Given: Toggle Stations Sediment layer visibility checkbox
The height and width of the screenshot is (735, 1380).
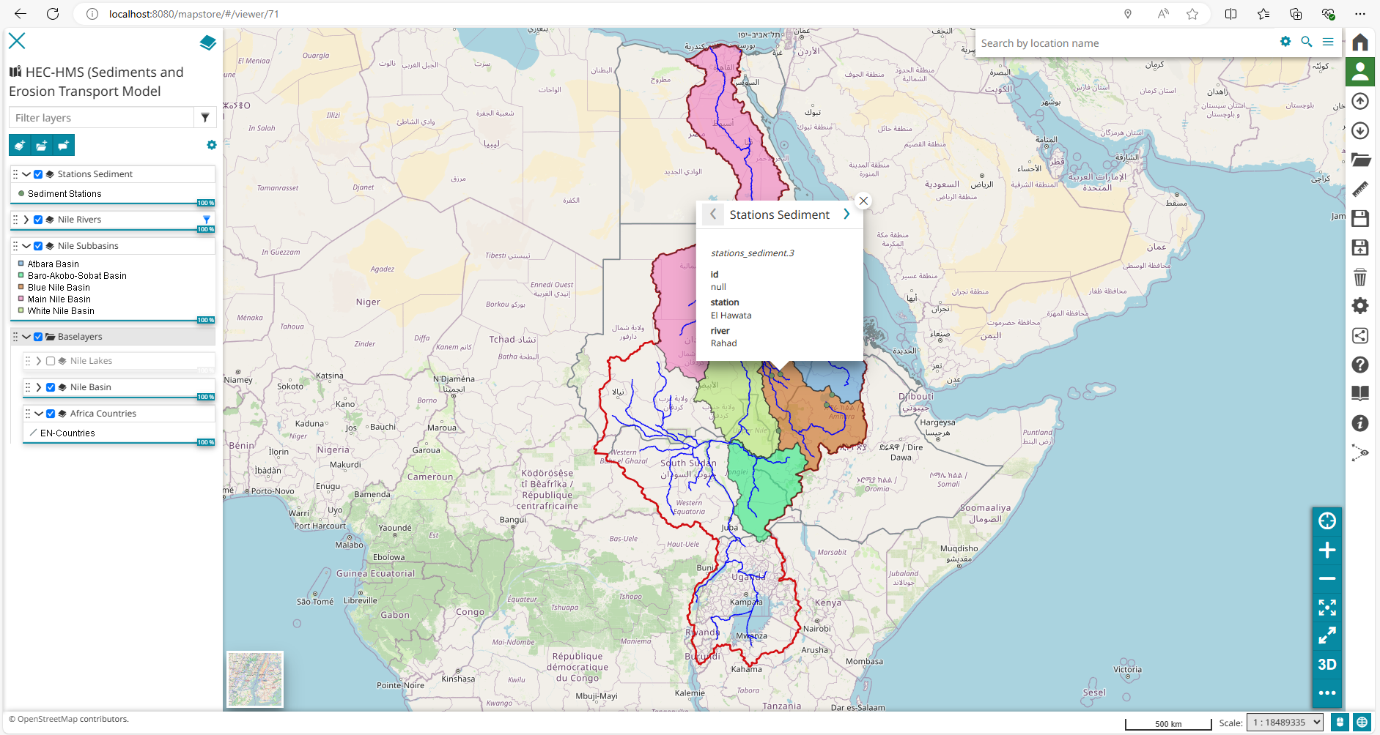Looking at the screenshot, I should pyautogui.click(x=38, y=174).
